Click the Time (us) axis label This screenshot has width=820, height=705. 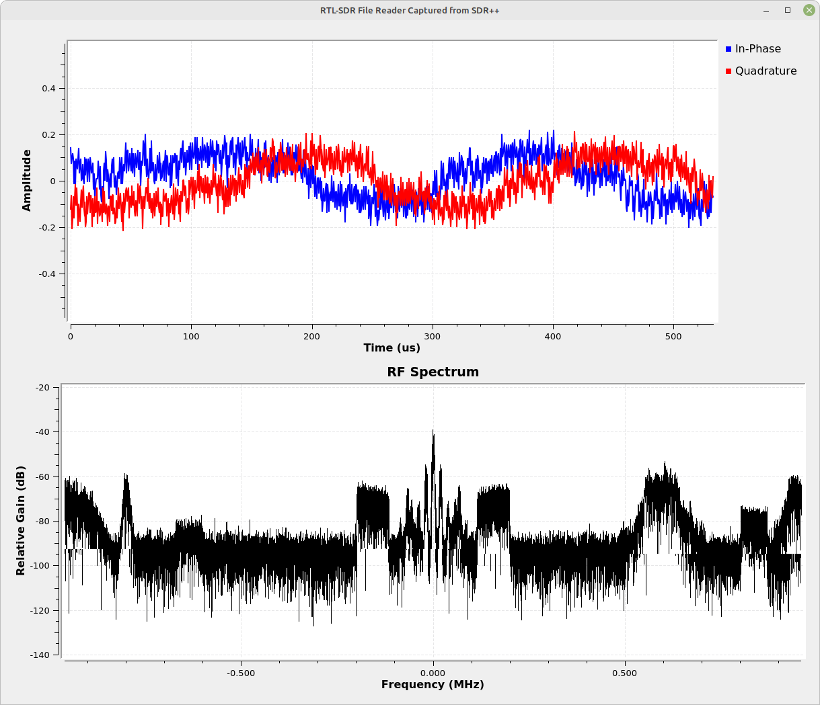click(392, 347)
